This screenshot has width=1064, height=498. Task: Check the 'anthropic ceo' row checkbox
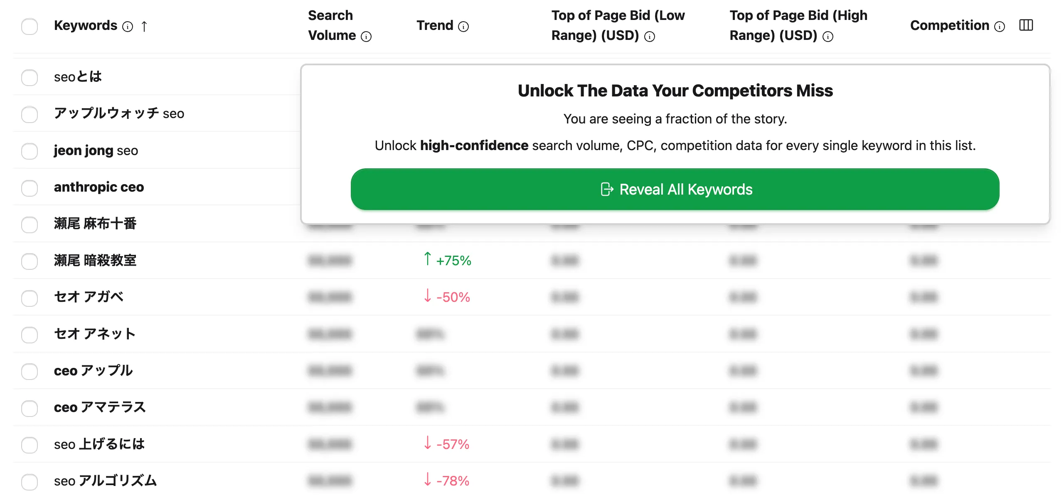tap(30, 188)
